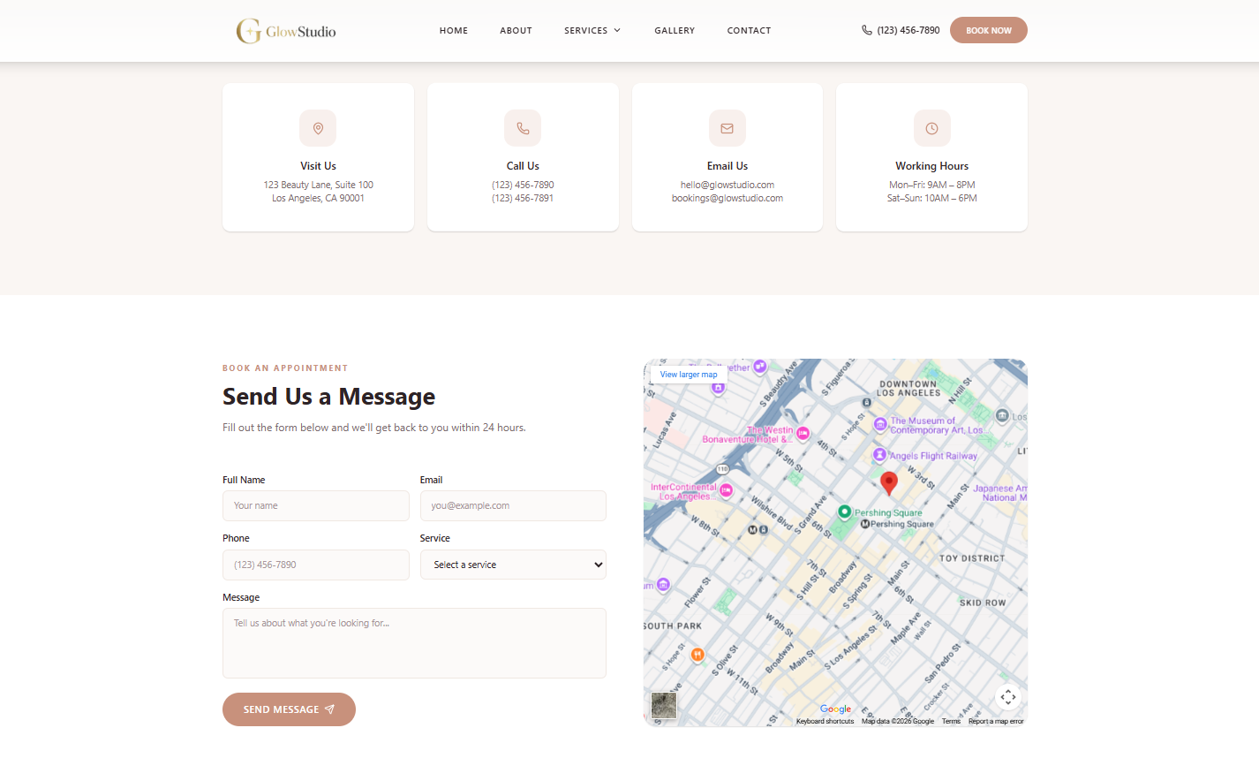
Task: Click the InterContinental Los Angeles marker
Action: [x=726, y=490]
